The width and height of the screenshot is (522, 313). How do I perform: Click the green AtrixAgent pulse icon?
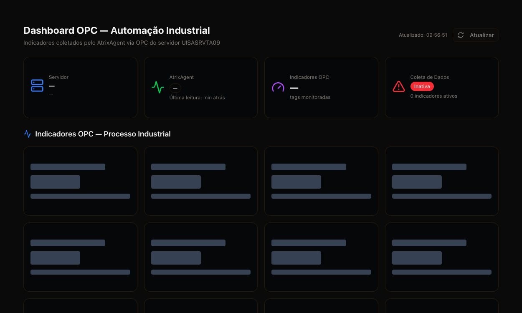158,87
